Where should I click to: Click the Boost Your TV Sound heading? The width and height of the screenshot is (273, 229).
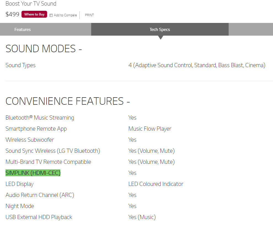pyautogui.click(x=31, y=4)
